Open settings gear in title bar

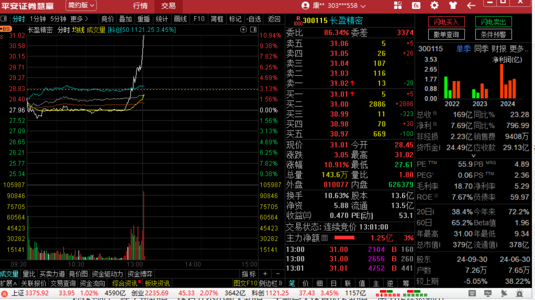(x=434, y=6)
